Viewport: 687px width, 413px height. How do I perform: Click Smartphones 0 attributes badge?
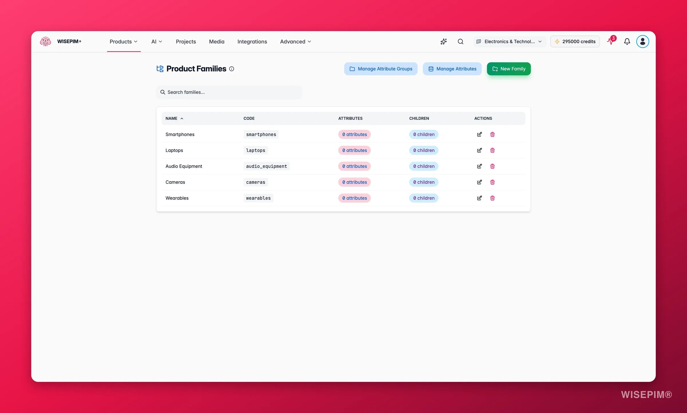pos(354,134)
